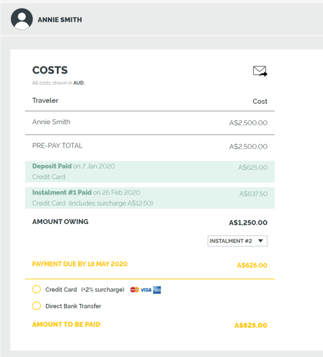
Task: Click the Cost column header
Action: pyautogui.click(x=260, y=101)
